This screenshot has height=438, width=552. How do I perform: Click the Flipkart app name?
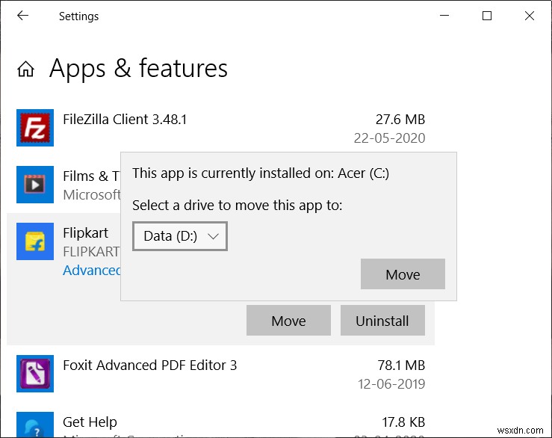[x=86, y=233]
